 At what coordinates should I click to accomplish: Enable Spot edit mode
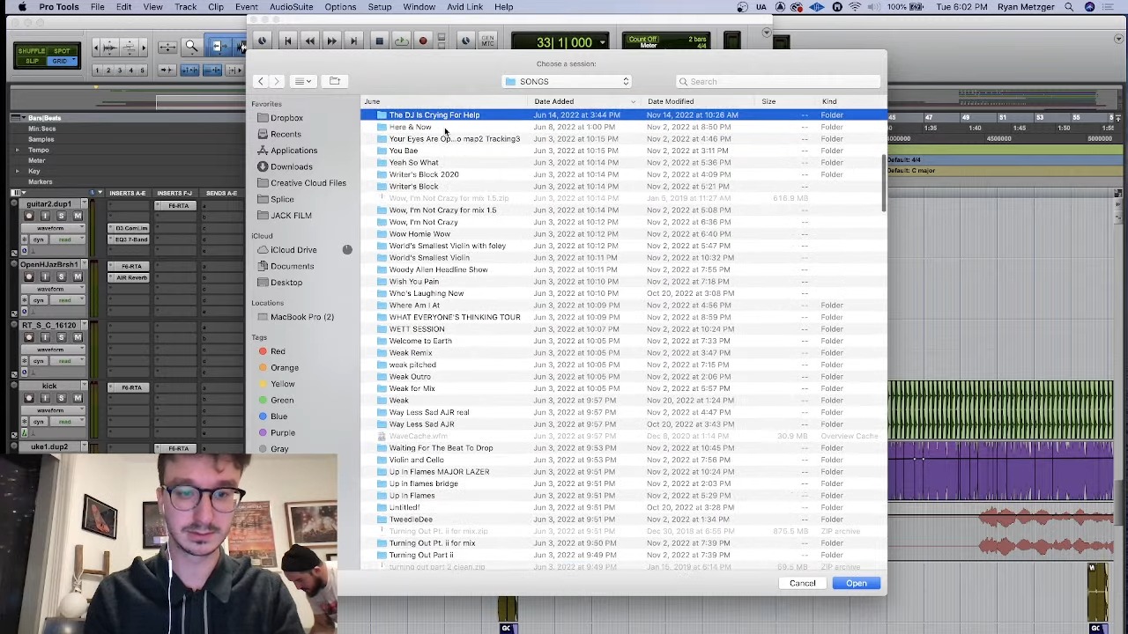(61, 51)
